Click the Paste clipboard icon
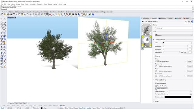This screenshot has height=109, width=194. (22, 14)
